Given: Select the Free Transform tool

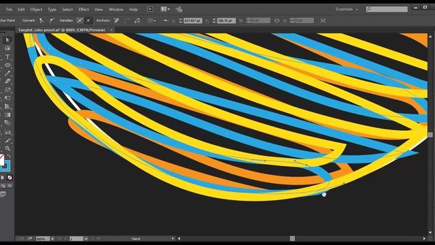Looking at the screenshot, I should pos(7,98).
